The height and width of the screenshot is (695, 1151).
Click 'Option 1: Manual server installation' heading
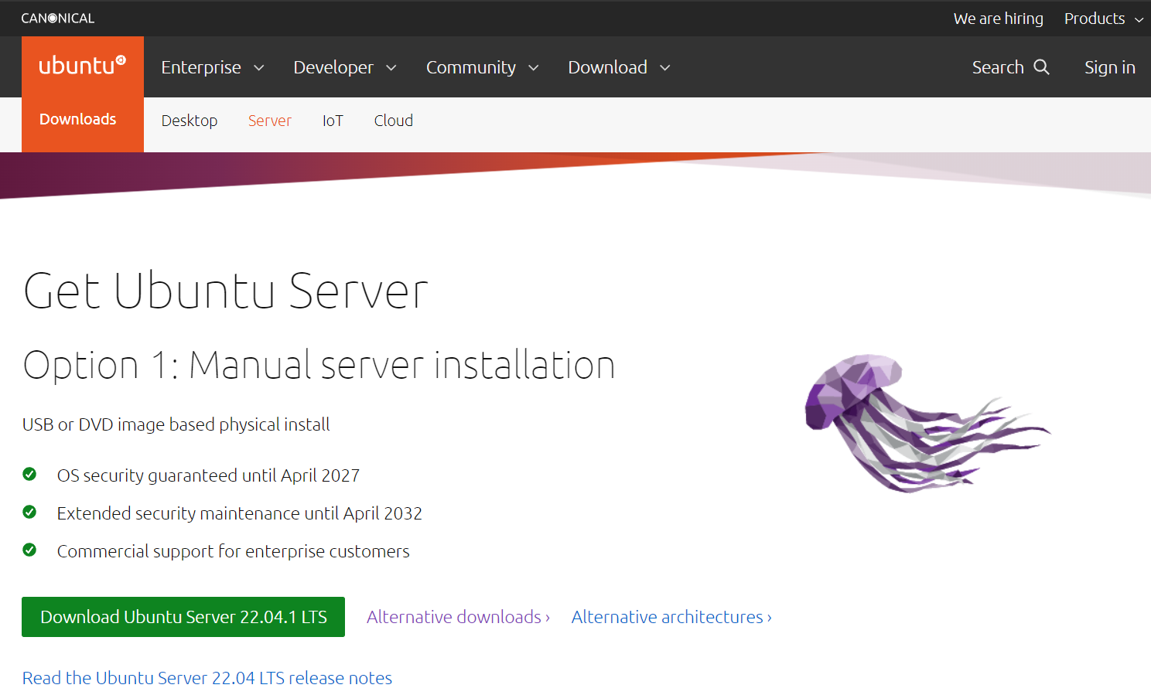tap(319, 365)
